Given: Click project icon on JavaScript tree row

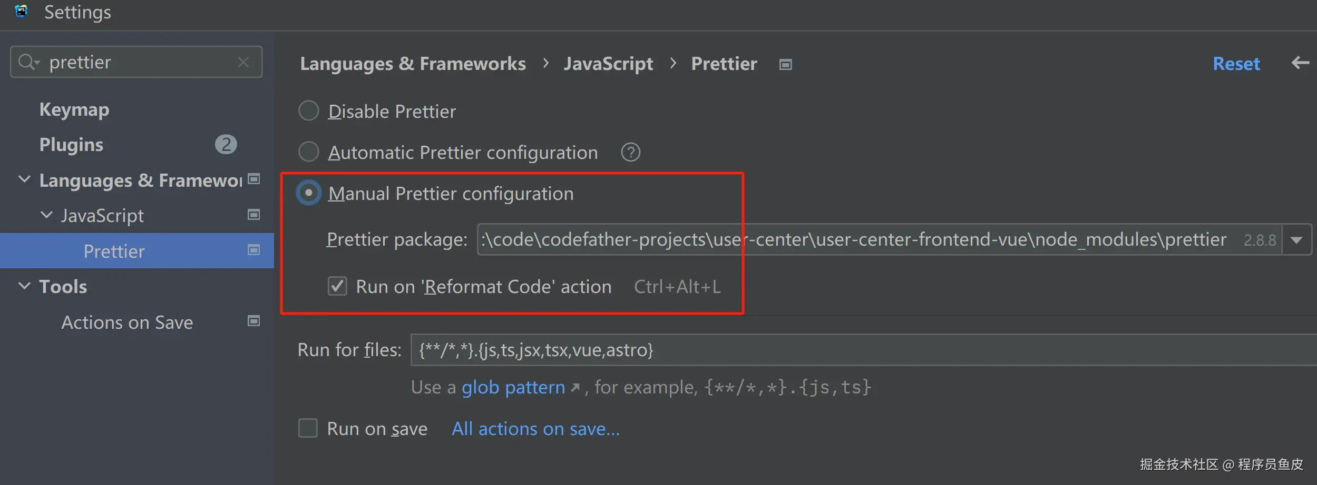Looking at the screenshot, I should [x=254, y=215].
